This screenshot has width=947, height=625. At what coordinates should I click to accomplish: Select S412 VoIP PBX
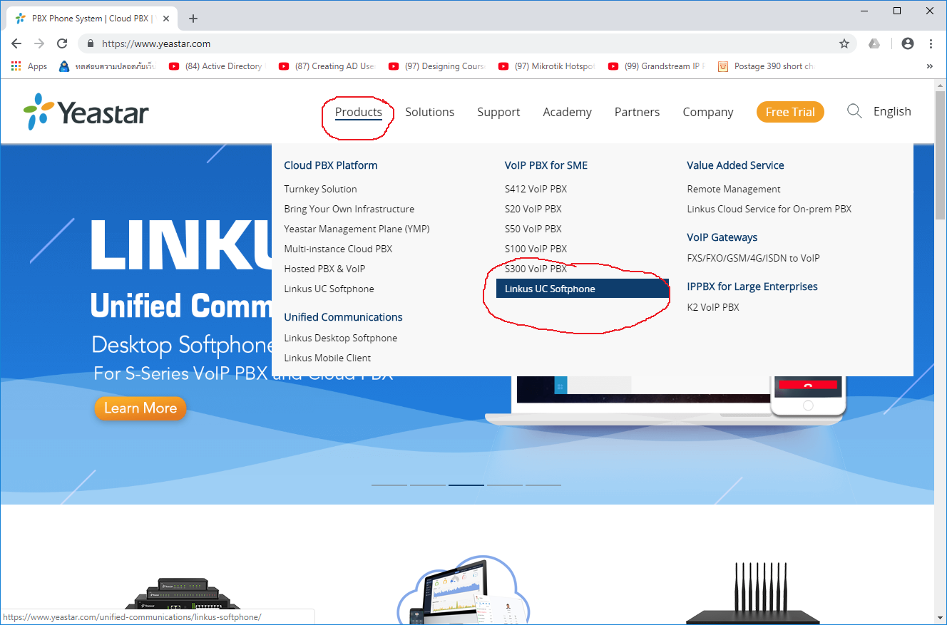coord(536,189)
